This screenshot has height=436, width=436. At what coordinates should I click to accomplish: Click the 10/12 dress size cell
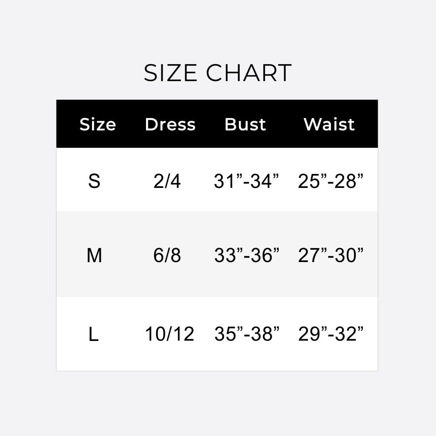(x=169, y=334)
